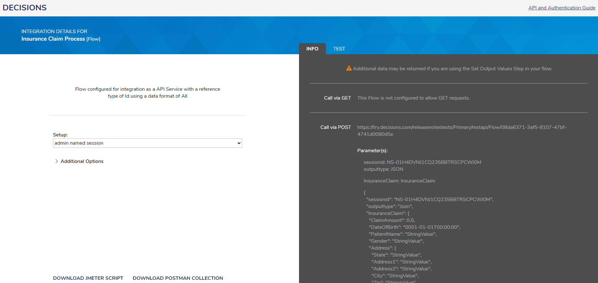Viewport: 598px width, 283px height.
Task: Click the Call via POST URL text
Action: [x=462, y=131]
